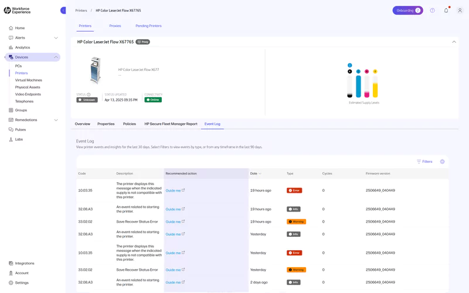
Task: Collapse the HP Color LaserJet printer panel
Action: [x=454, y=42]
